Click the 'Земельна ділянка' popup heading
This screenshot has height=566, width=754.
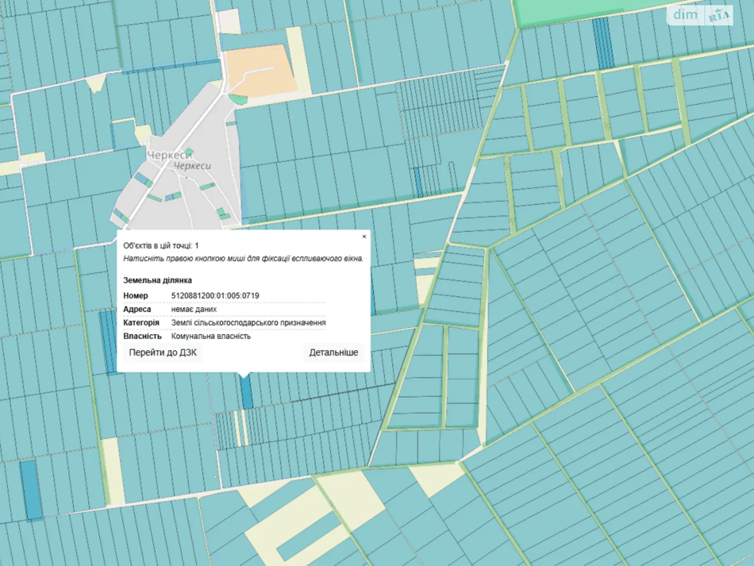point(157,280)
